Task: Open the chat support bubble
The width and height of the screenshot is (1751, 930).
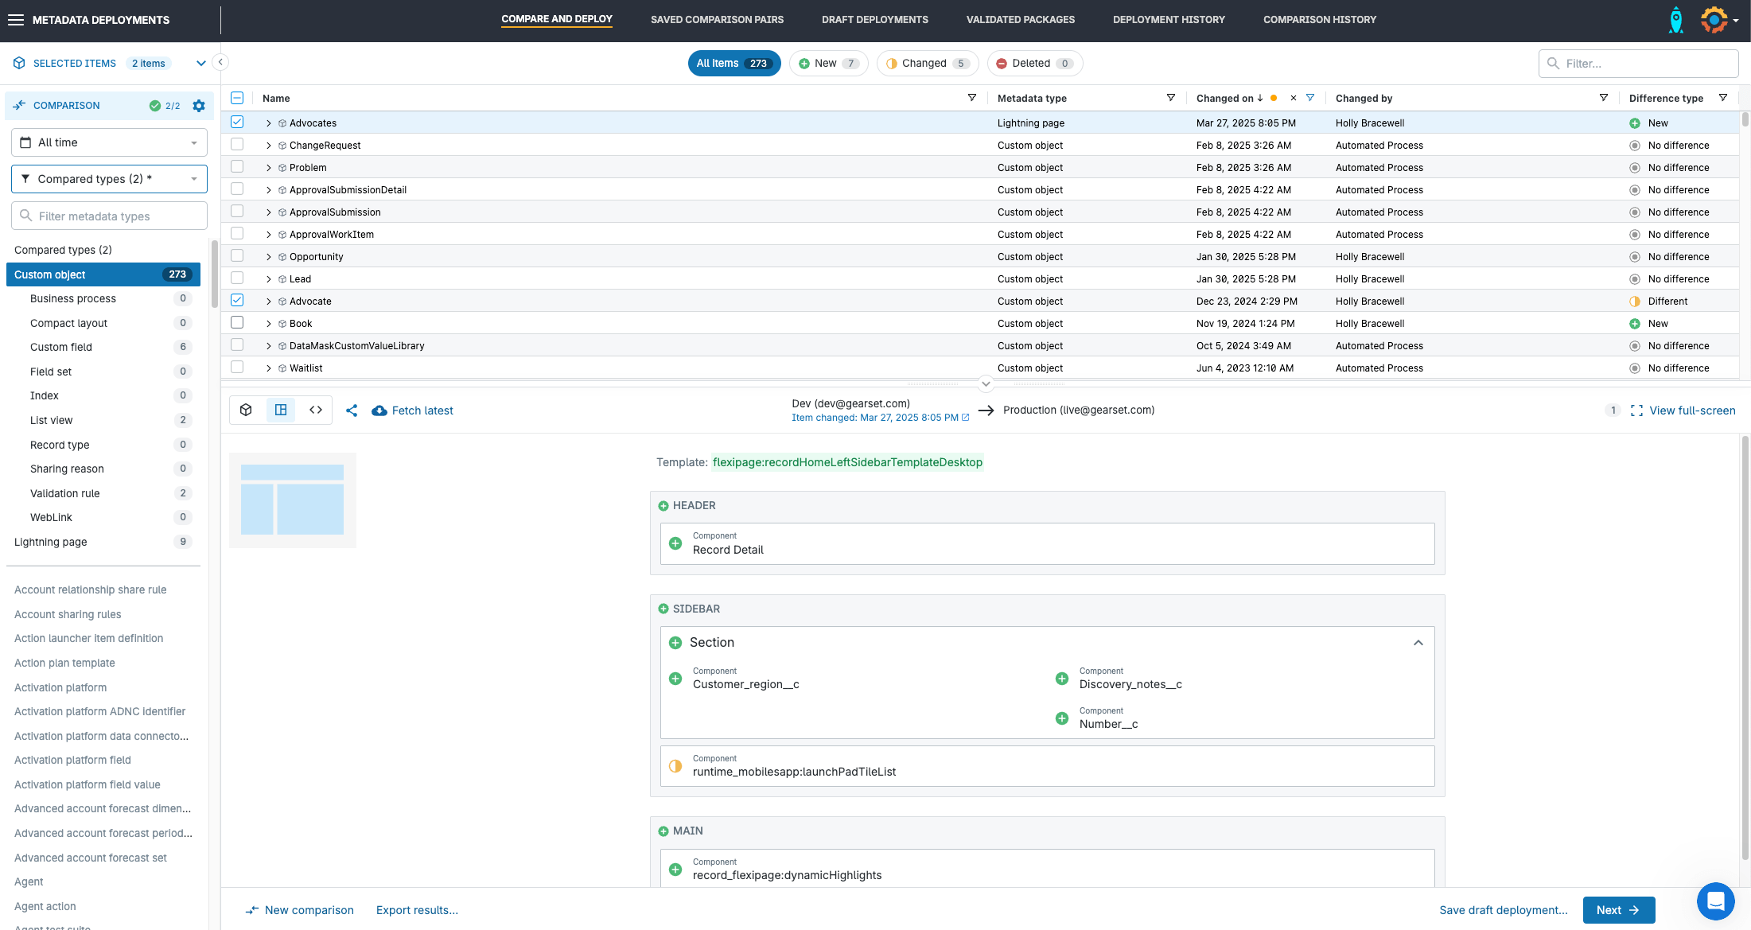Action: point(1715,901)
